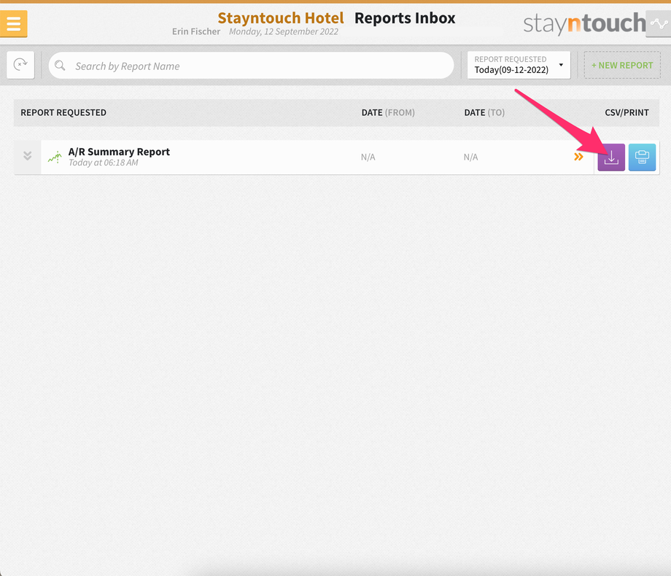The width and height of the screenshot is (671, 576).
Task: Click the Today at 06:18 AM timestamp
Action: coord(103,163)
